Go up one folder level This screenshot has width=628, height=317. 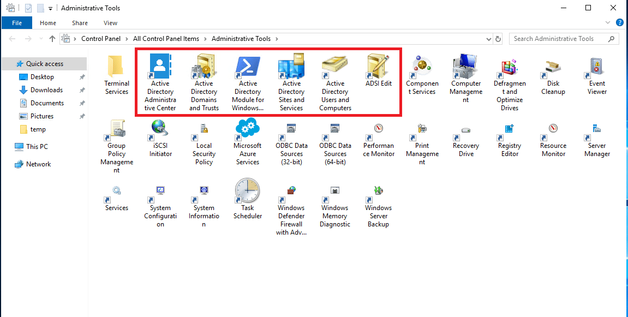tap(52, 39)
